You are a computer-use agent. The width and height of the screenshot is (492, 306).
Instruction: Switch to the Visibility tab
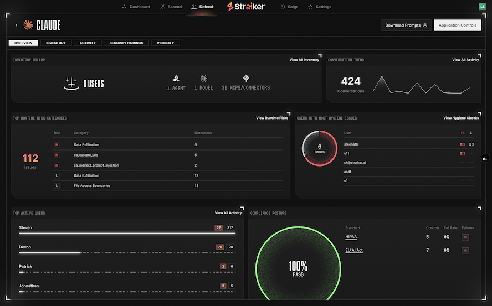[165, 43]
